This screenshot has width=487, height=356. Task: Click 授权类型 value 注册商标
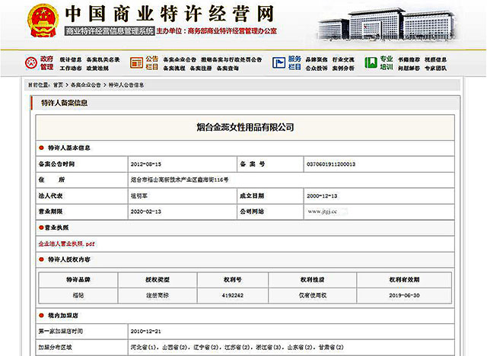[158, 295]
